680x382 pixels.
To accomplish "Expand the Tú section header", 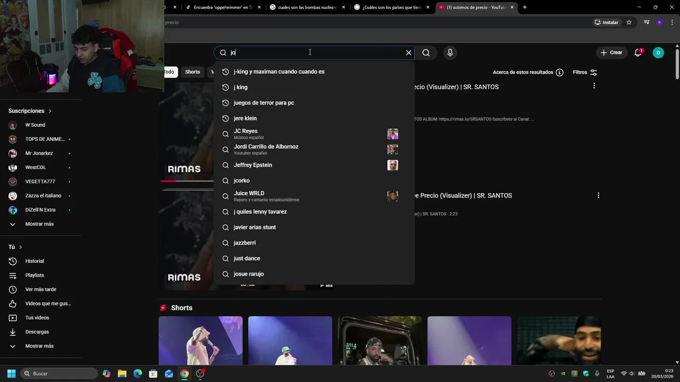I will [15, 247].
